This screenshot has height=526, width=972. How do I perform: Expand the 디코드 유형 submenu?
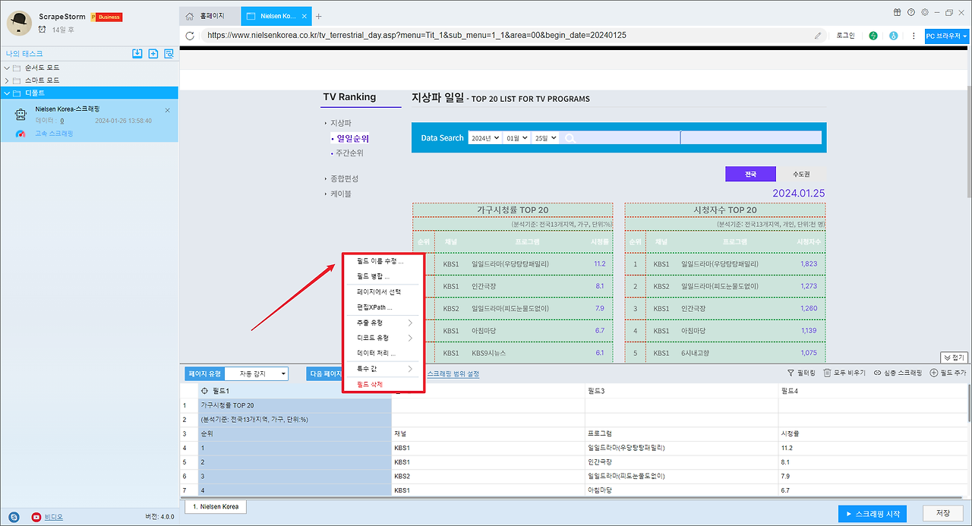381,338
